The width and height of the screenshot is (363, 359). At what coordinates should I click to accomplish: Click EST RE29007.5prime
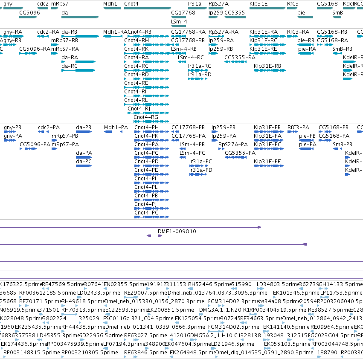(x=145, y=293)
